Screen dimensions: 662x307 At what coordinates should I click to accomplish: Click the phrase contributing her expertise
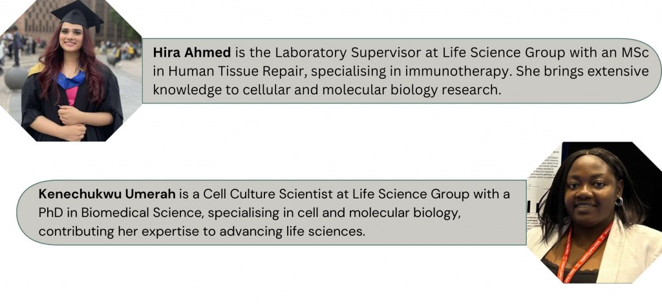[x=122, y=232]
